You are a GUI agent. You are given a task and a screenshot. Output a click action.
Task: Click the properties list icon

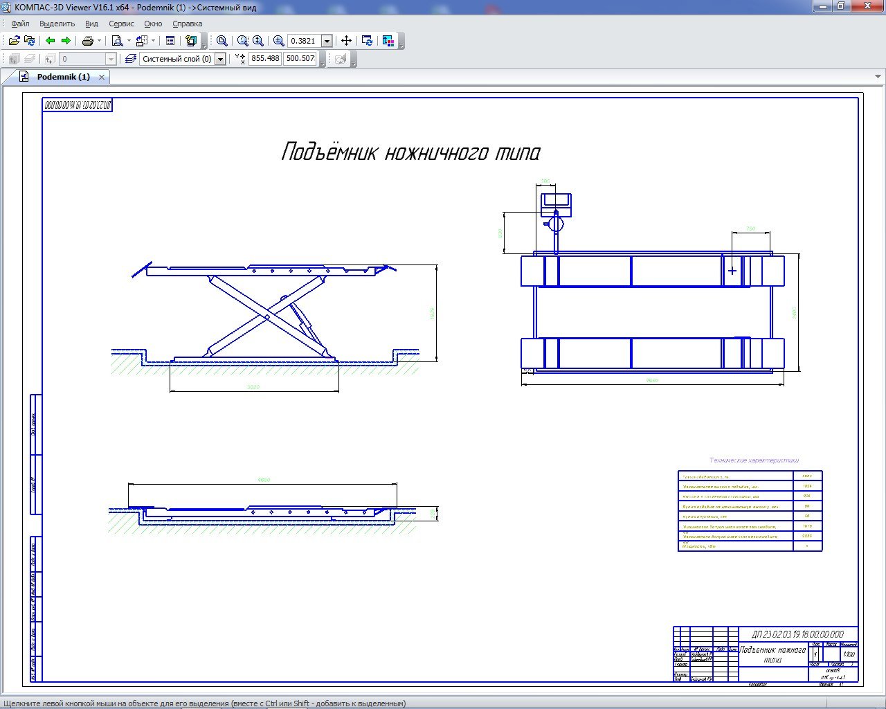170,41
